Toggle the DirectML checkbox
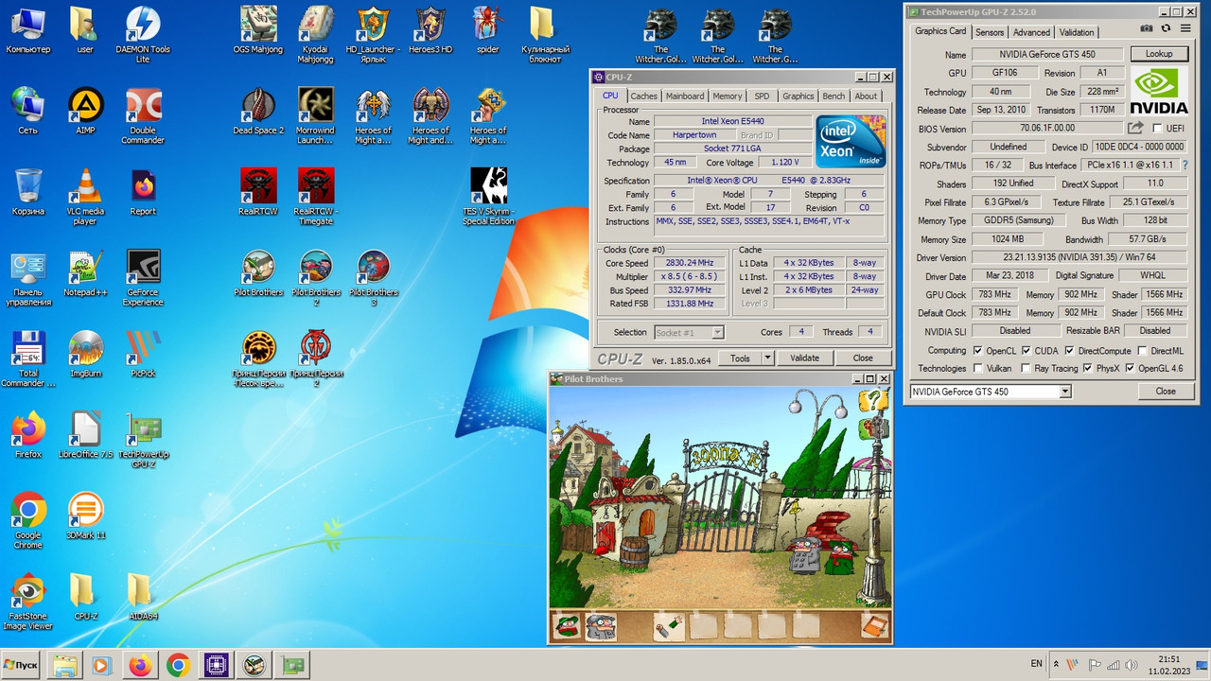This screenshot has height=681, width=1211. coord(1142,351)
